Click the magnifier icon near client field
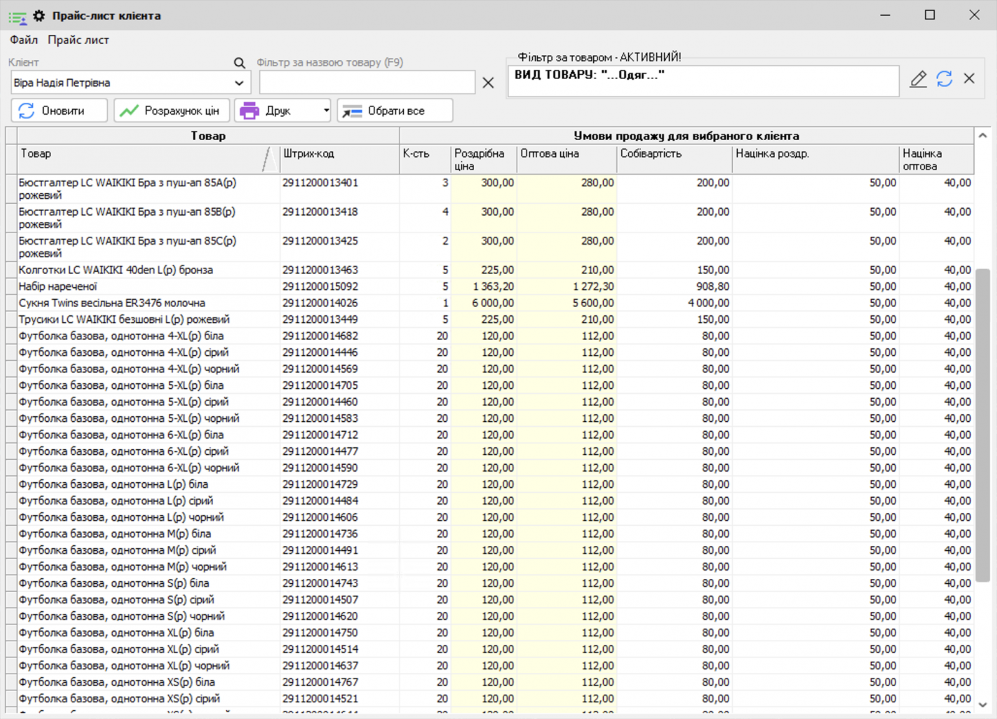997x719 pixels. click(239, 63)
